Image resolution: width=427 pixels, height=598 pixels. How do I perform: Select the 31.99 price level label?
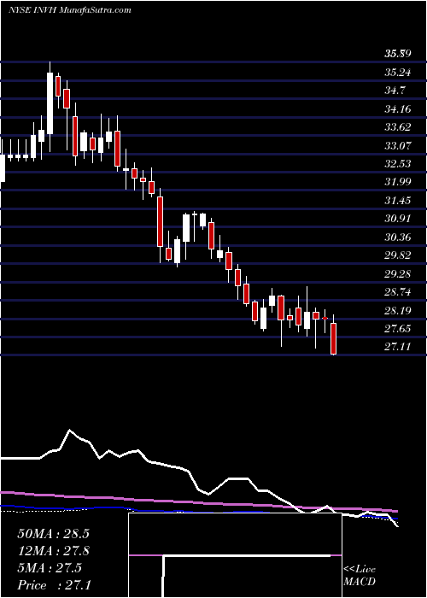coord(398,182)
